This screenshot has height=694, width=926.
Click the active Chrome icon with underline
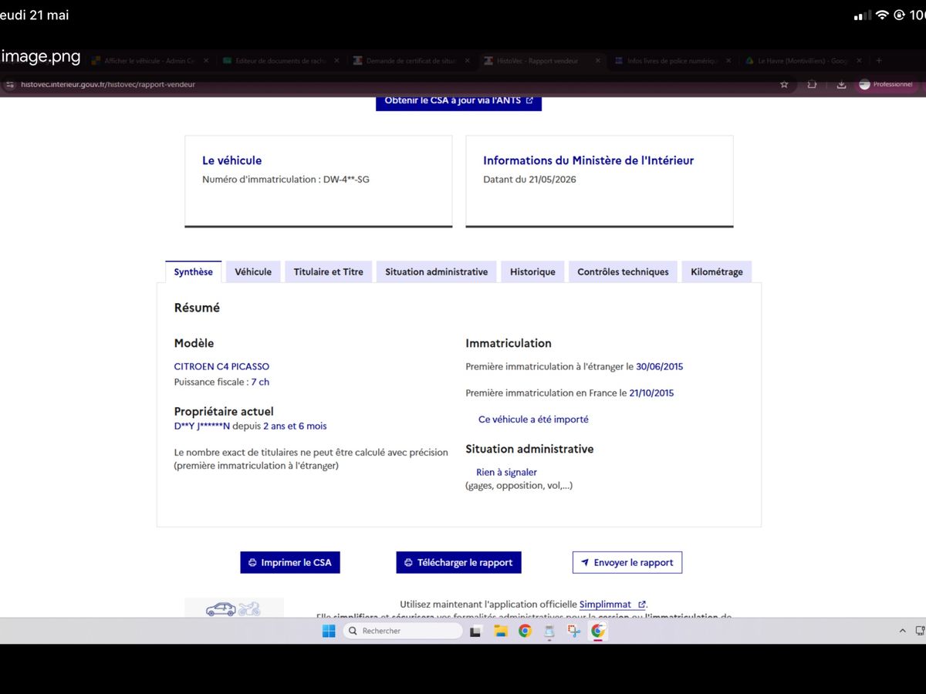(598, 631)
